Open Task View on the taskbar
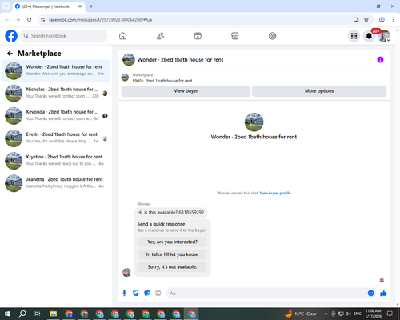The image size is (400, 320). pyautogui.click(x=38, y=314)
